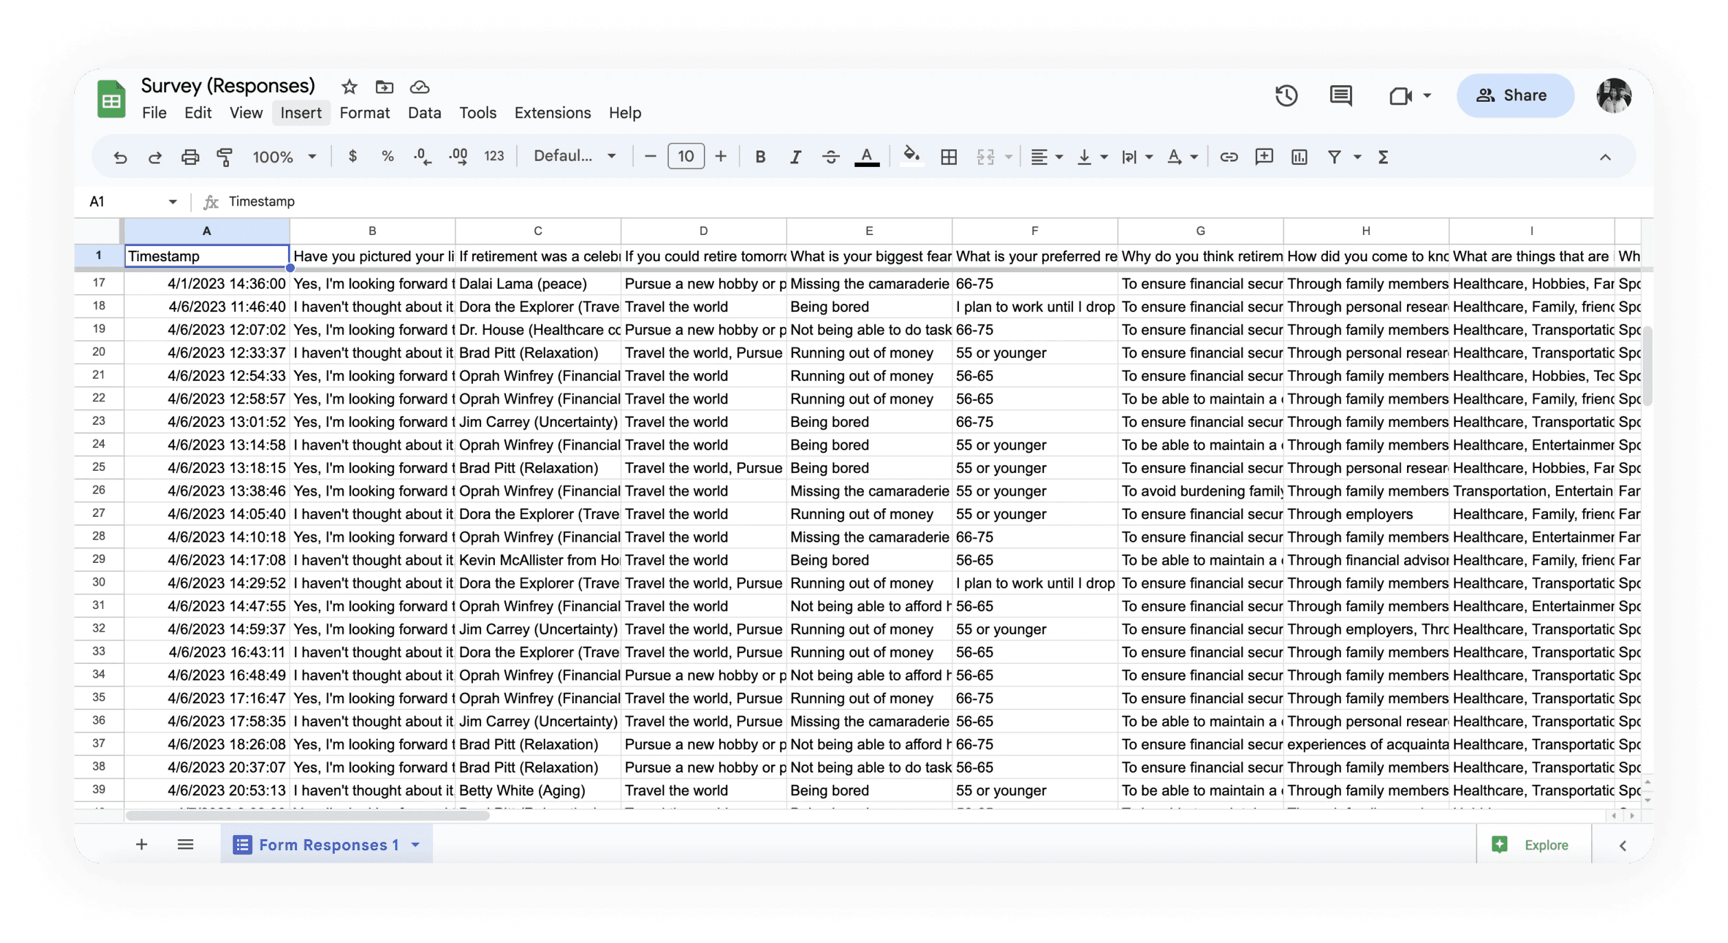This screenshot has width=1728, height=943.
Task: Open the Data menu
Action: coord(425,113)
